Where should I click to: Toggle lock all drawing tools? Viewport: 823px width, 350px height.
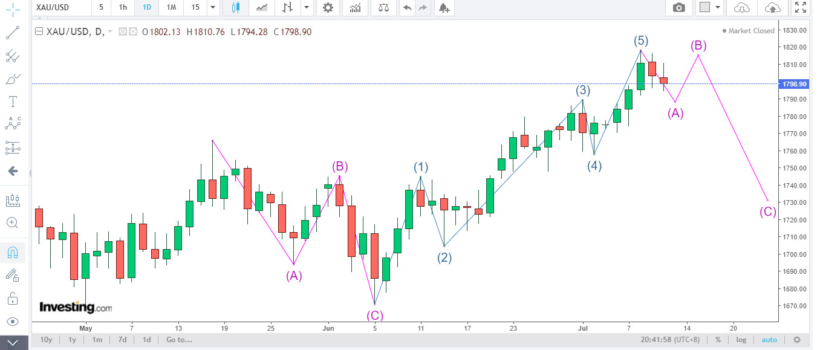(13, 298)
